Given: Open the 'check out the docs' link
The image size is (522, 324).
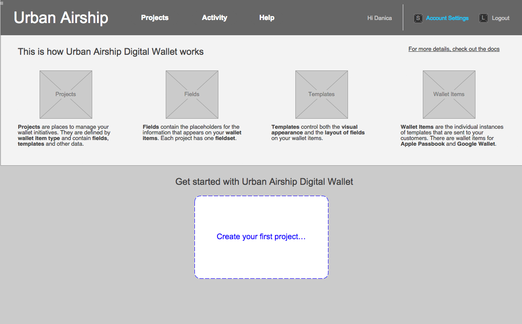Looking at the screenshot, I should click(x=454, y=49).
